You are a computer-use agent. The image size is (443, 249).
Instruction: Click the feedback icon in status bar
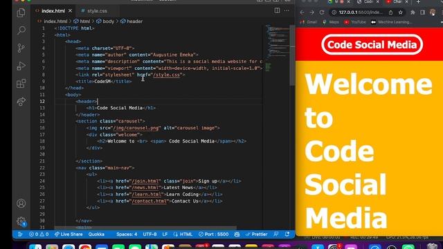tap(276, 234)
